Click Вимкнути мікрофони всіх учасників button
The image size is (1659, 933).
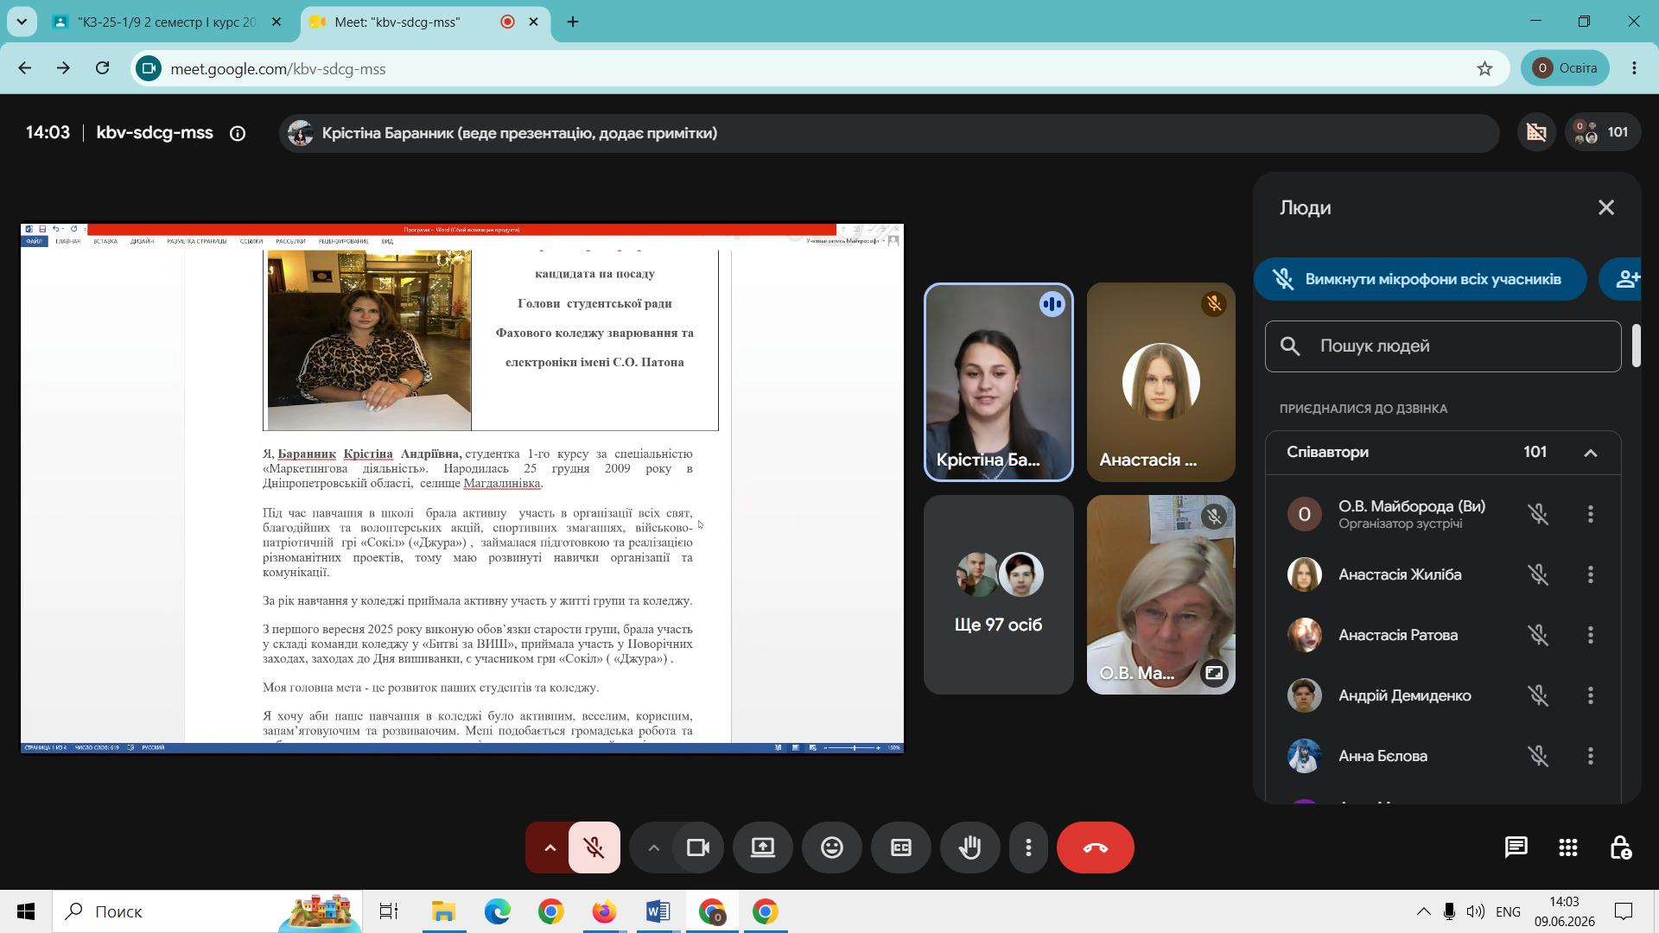[1420, 279]
